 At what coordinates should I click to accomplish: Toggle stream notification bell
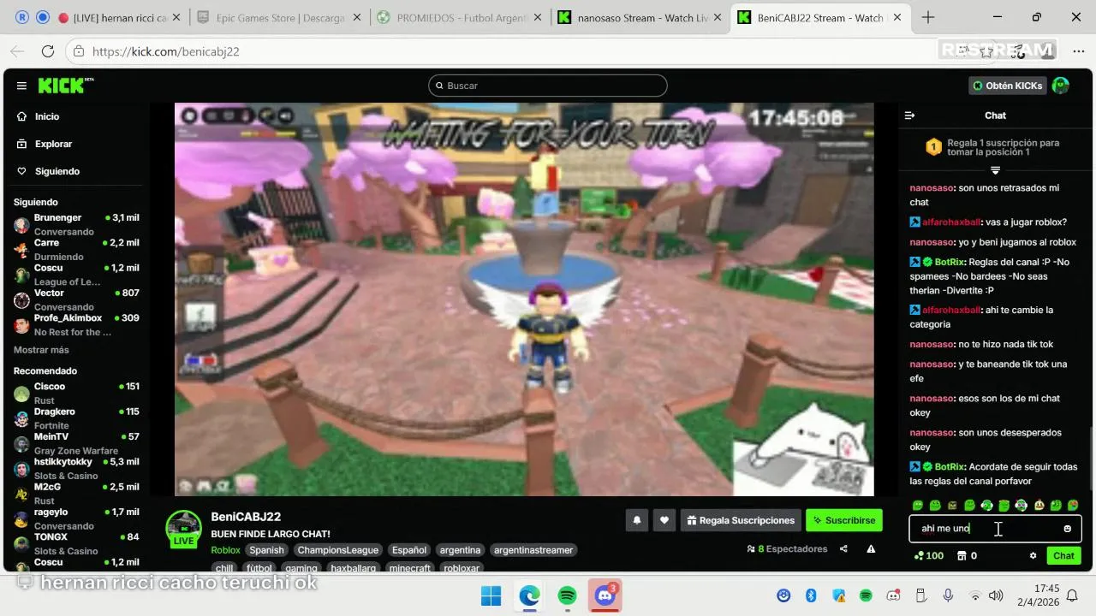636,520
